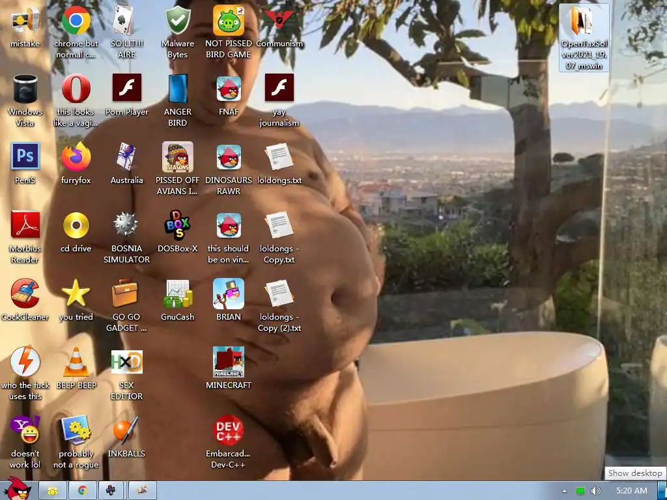667x500 pixels.
Task: Select the Communism desktop shortcut
Action: pyautogui.click(x=279, y=27)
